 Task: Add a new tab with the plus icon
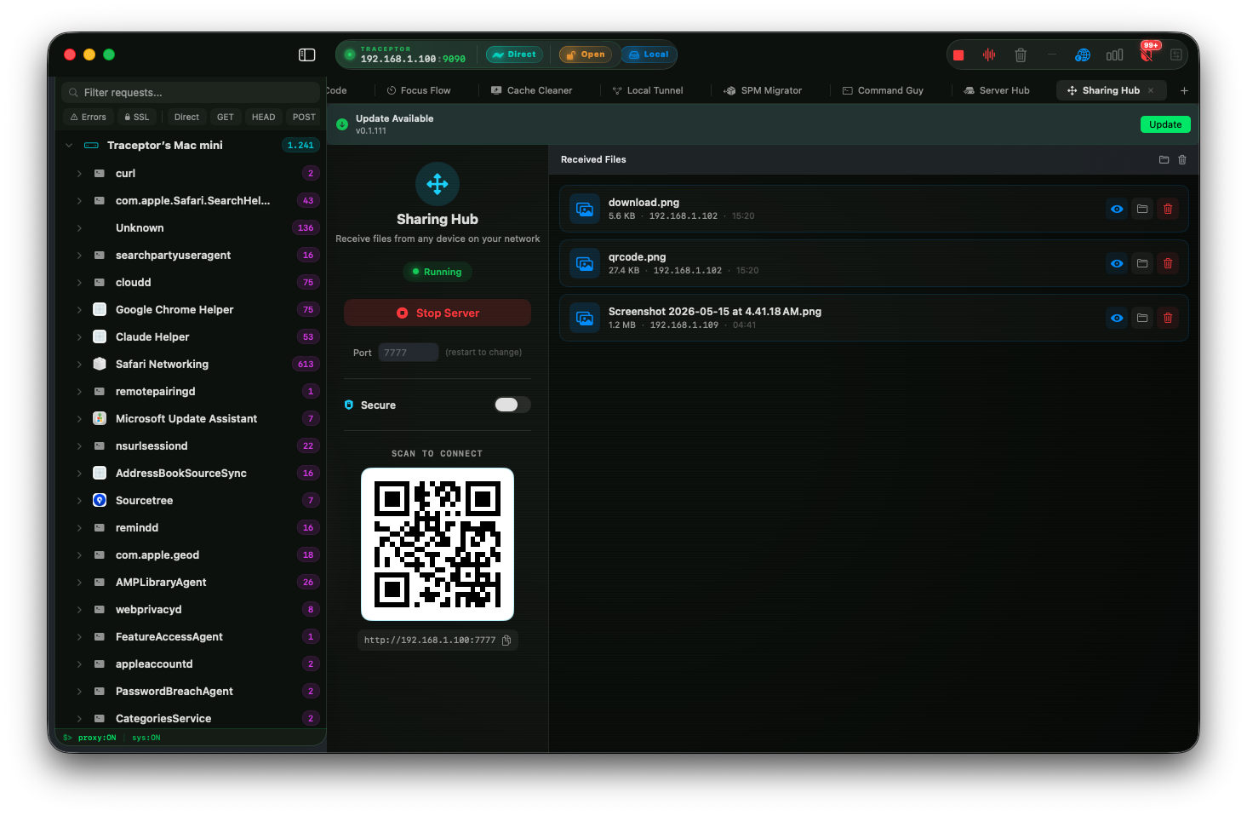click(1184, 90)
